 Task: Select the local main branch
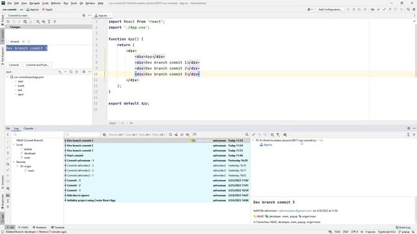coord(27,158)
